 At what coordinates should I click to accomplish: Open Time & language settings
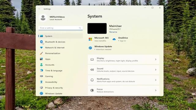tap(61, 71)
